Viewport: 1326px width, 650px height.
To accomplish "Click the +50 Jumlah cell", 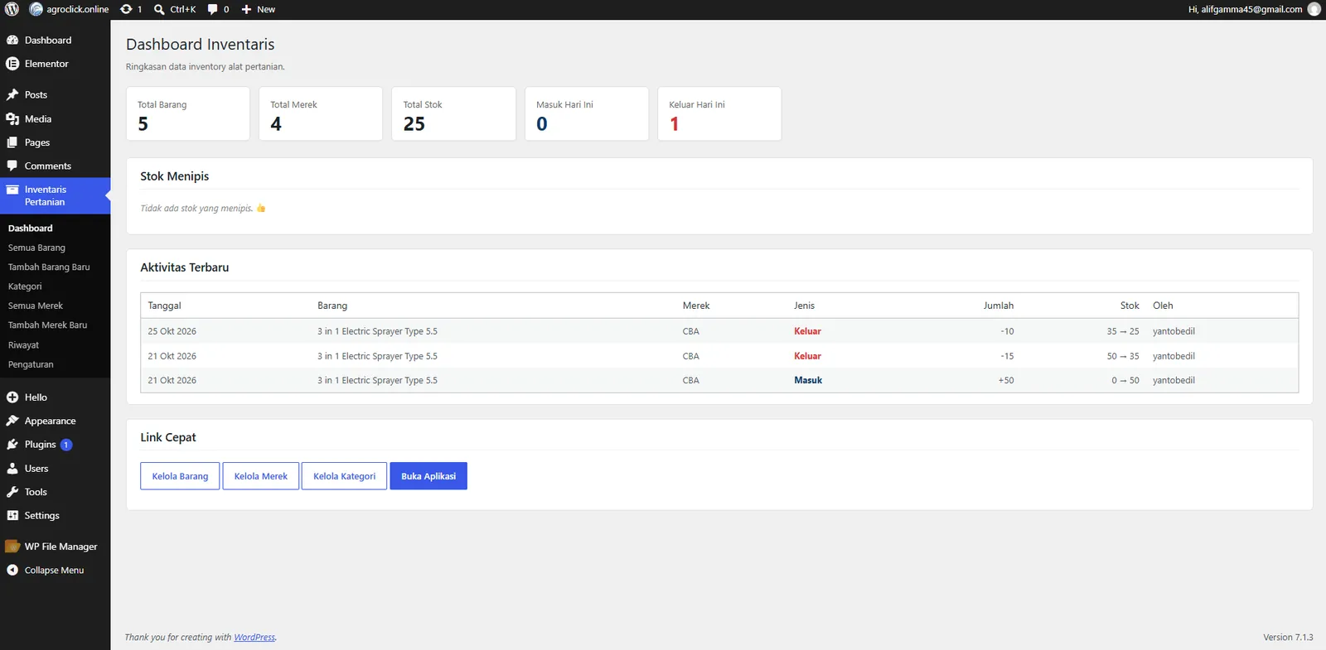I will point(1006,380).
